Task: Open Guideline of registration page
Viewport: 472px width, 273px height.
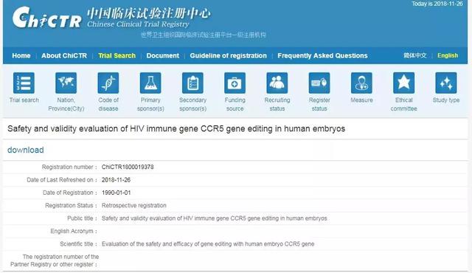Action: pos(228,55)
